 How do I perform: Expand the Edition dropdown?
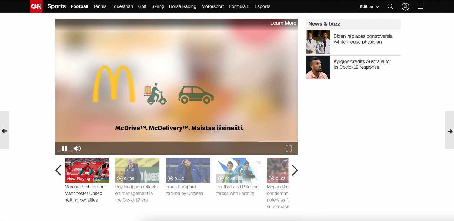click(369, 6)
